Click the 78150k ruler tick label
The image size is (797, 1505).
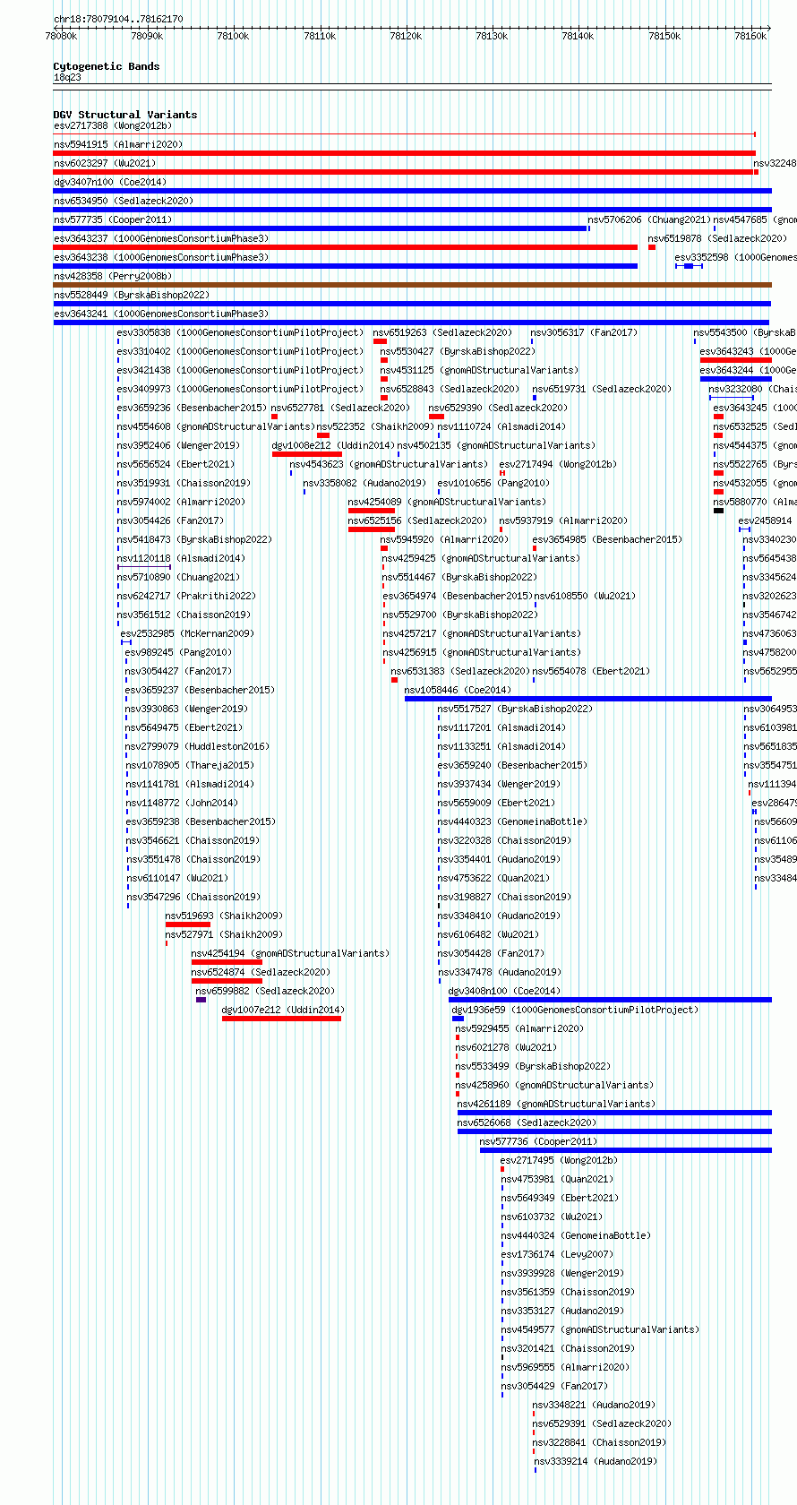coord(664,37)
